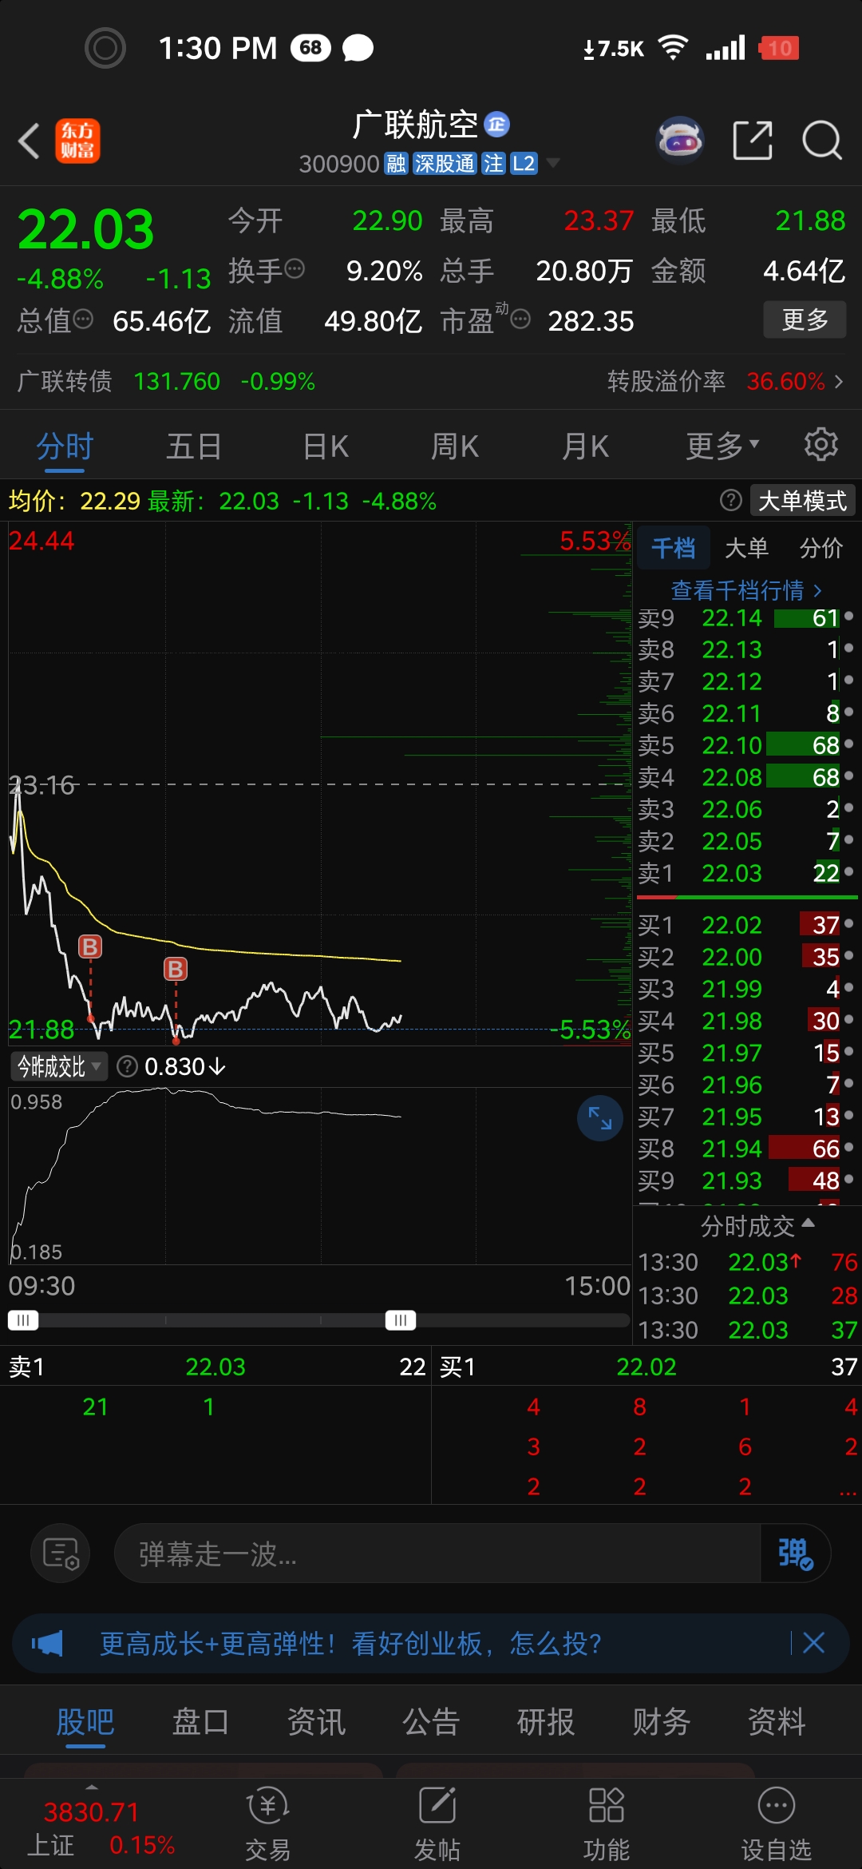Open the 资讯 tab
862x1869 pixels.
click(316, 1721)
